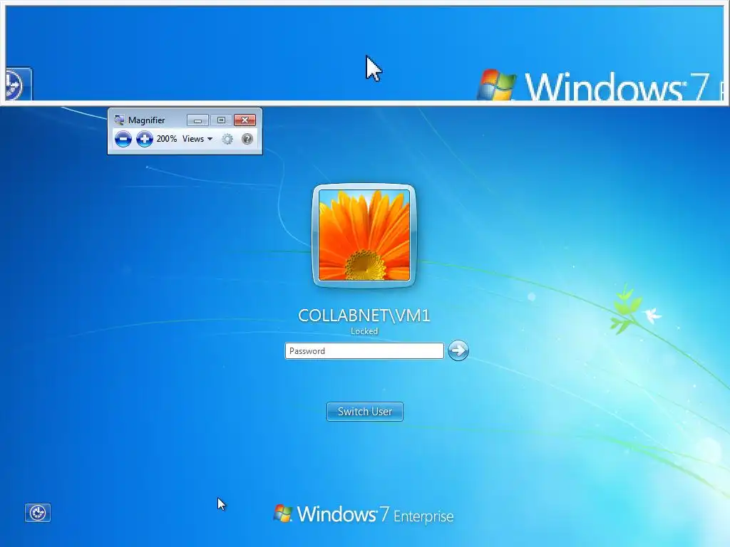Image resolution: width=730 pixels, height=547 pixels.
Task: Click the Switch User button
Action: 365,412
